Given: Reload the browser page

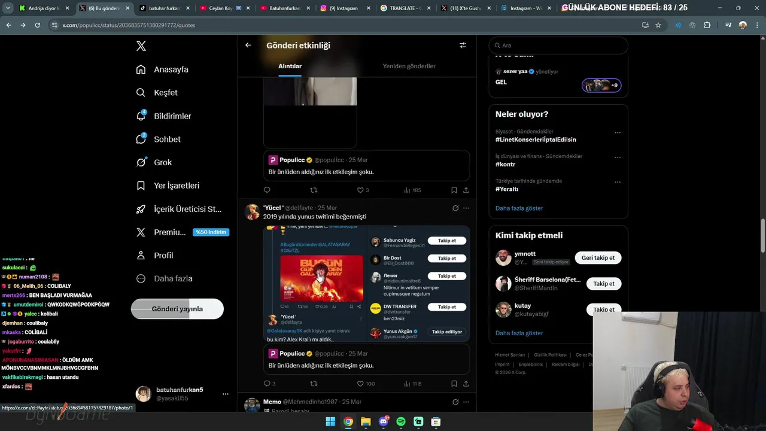Looking at the screenshot, I should 37,25.
